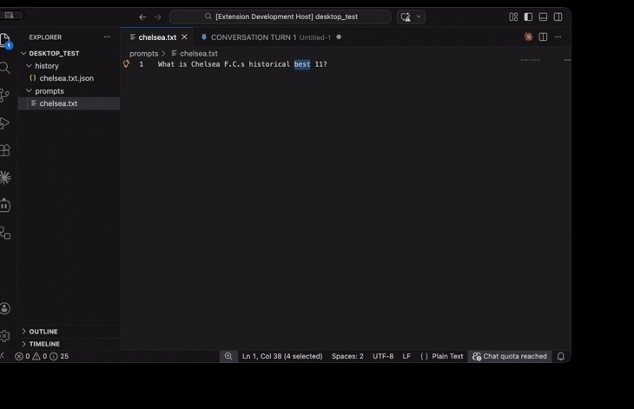Click Chat quota reached status item
The width and height of the screenshot is (634, 409).
[x=510, y=356]
